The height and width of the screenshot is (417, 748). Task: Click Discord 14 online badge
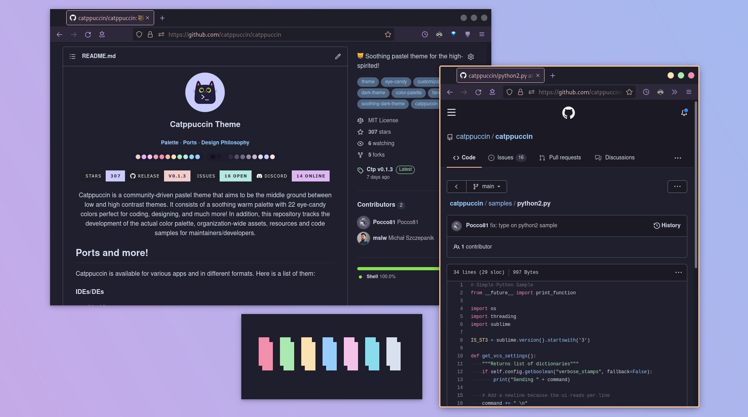292,176
